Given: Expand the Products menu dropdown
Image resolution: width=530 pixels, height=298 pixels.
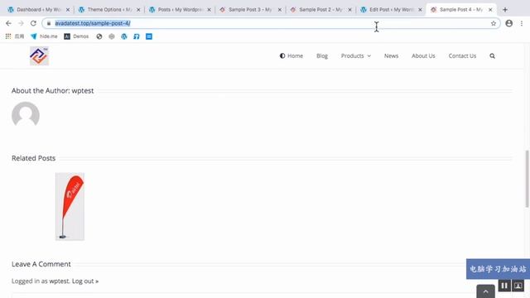Looking at the screenshot, I should pos(355,55).
